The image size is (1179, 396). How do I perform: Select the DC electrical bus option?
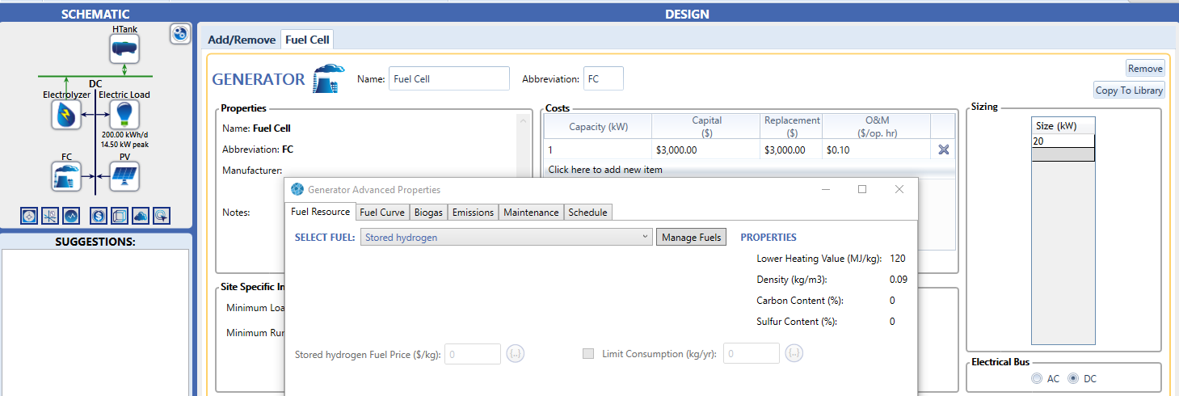coord(1073,378)
